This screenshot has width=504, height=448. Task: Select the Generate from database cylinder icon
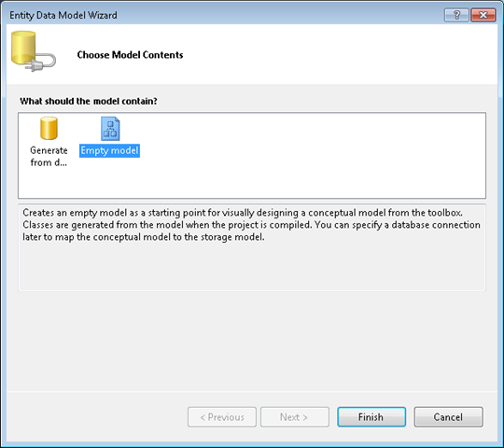click(49, 128)
